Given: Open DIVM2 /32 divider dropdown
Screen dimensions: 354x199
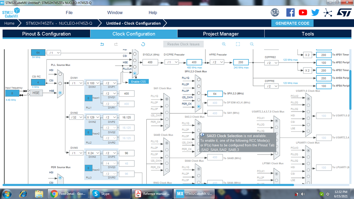Looking at the screenshot, I should pyautogui.click(x=76, y=117).
